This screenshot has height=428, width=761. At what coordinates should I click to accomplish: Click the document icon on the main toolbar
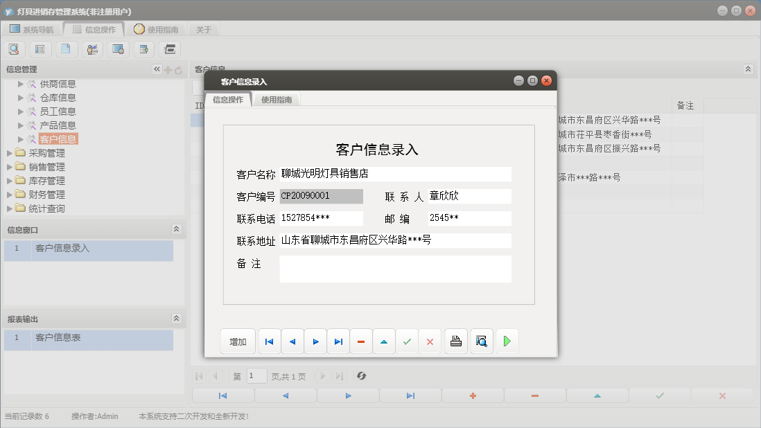coord(66,48)
